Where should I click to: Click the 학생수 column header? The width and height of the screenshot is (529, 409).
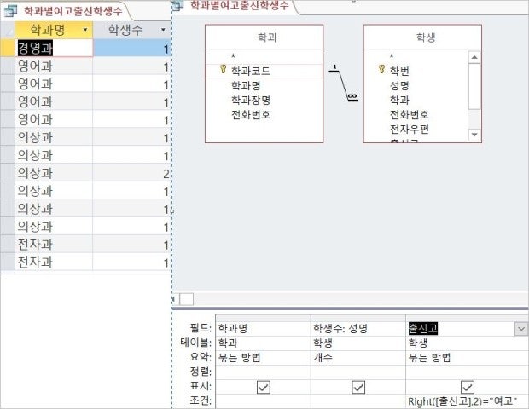click(x=132, y=30)
